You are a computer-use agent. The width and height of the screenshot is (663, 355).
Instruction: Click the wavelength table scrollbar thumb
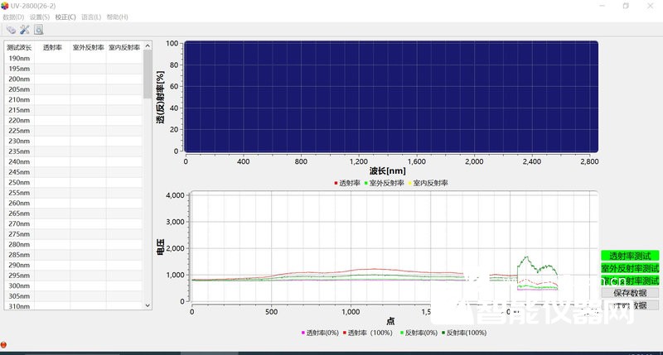[148, 74]
